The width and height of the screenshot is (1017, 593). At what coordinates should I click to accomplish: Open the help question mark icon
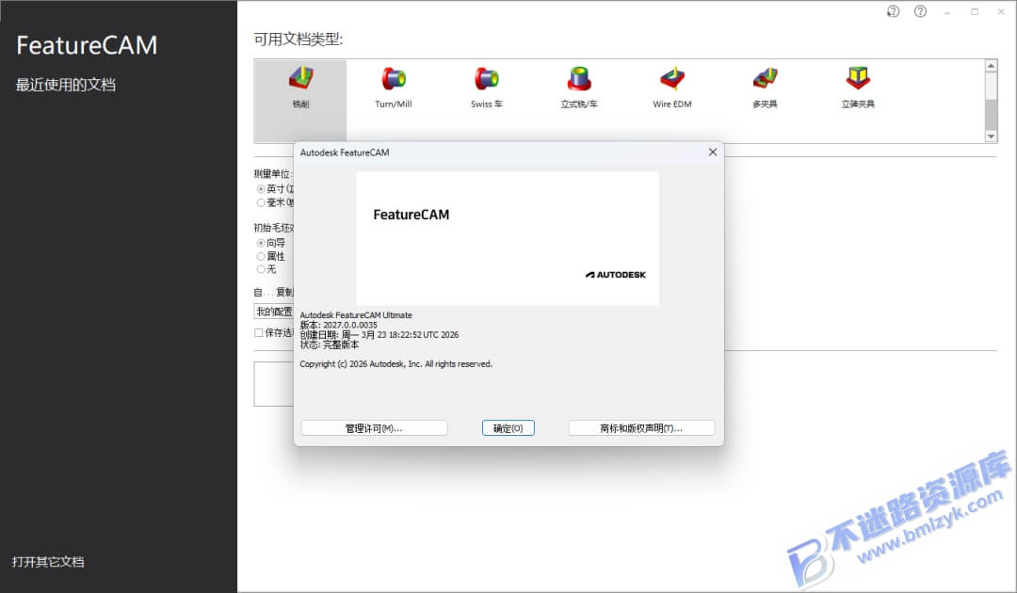920,11
